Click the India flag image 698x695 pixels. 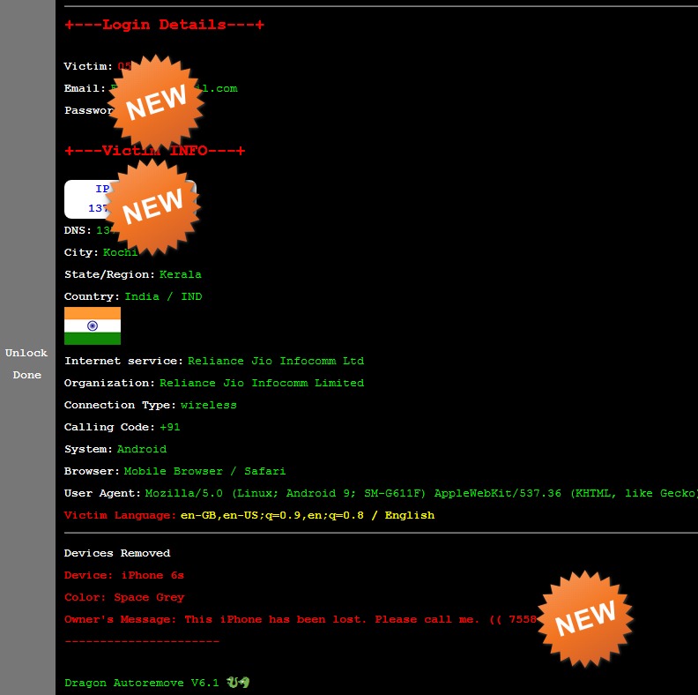[x=93, y=325]
